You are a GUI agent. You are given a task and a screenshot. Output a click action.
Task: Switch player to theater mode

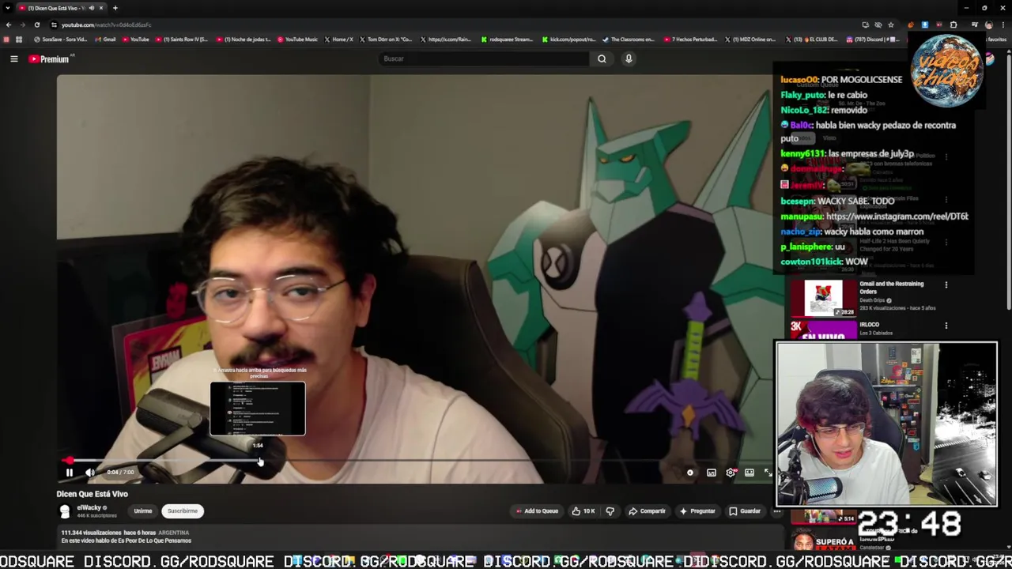tap(750, 473)
